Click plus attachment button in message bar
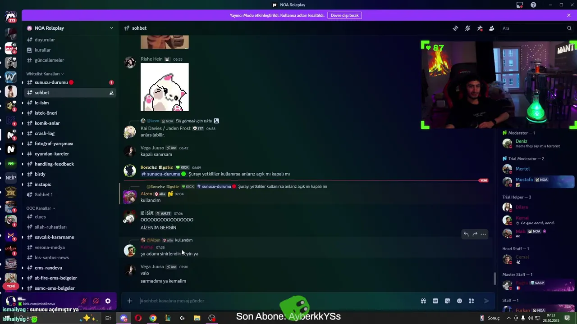Image resolution: width=577 pixels, height=324 pixels. [x=130, y=301]
